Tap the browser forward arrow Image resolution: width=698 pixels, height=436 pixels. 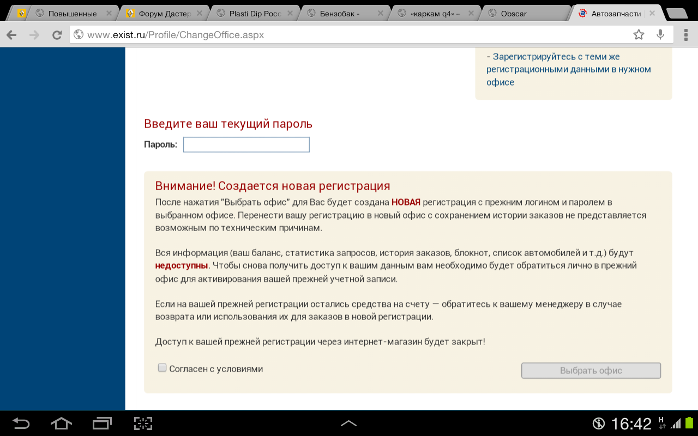pos(34,35)
